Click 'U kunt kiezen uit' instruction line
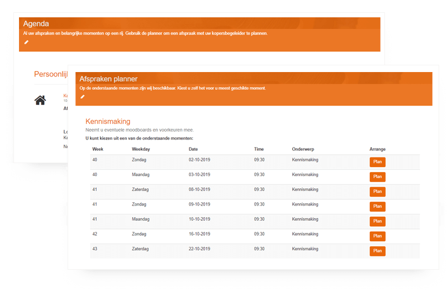 pos(139,138)
